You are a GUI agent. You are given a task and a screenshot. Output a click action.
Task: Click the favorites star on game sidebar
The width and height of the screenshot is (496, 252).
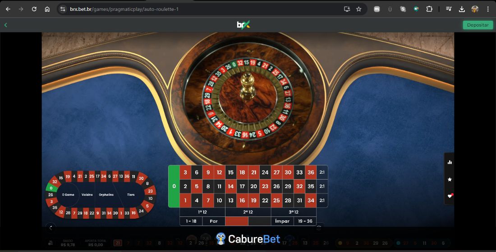(x=450, y=180)
